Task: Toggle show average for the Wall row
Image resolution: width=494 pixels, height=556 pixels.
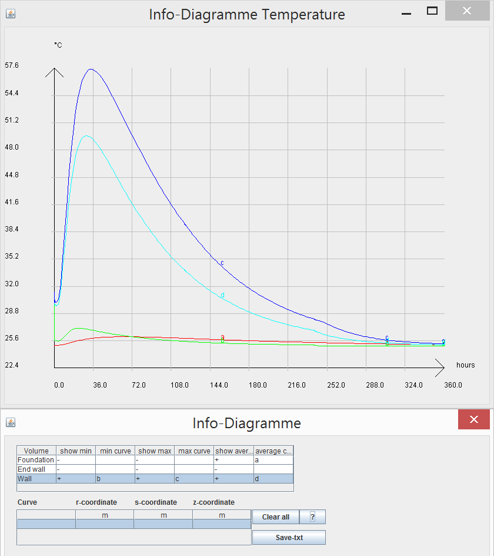Action: click(233, 479)
